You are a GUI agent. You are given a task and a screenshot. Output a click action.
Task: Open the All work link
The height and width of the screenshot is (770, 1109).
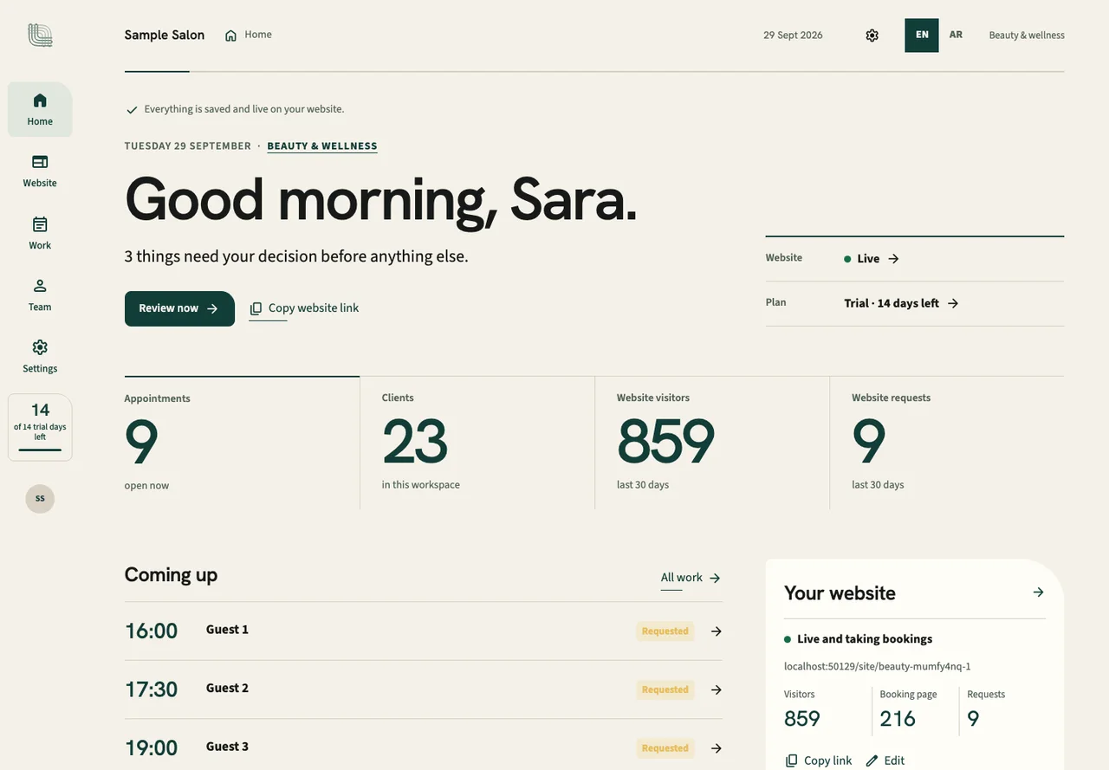click(x=691, y=578)
